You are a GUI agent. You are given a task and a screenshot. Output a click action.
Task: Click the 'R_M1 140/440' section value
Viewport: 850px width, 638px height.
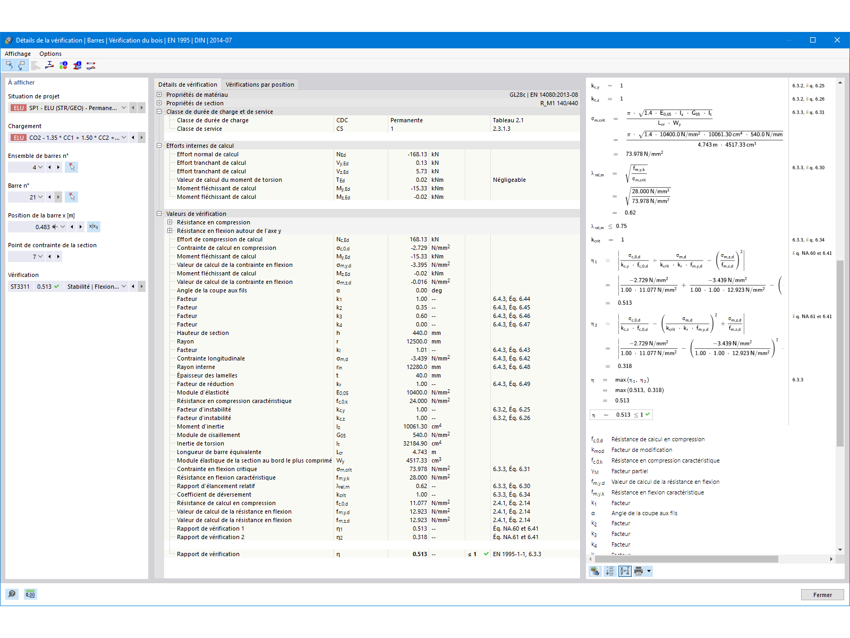[559, 103]
